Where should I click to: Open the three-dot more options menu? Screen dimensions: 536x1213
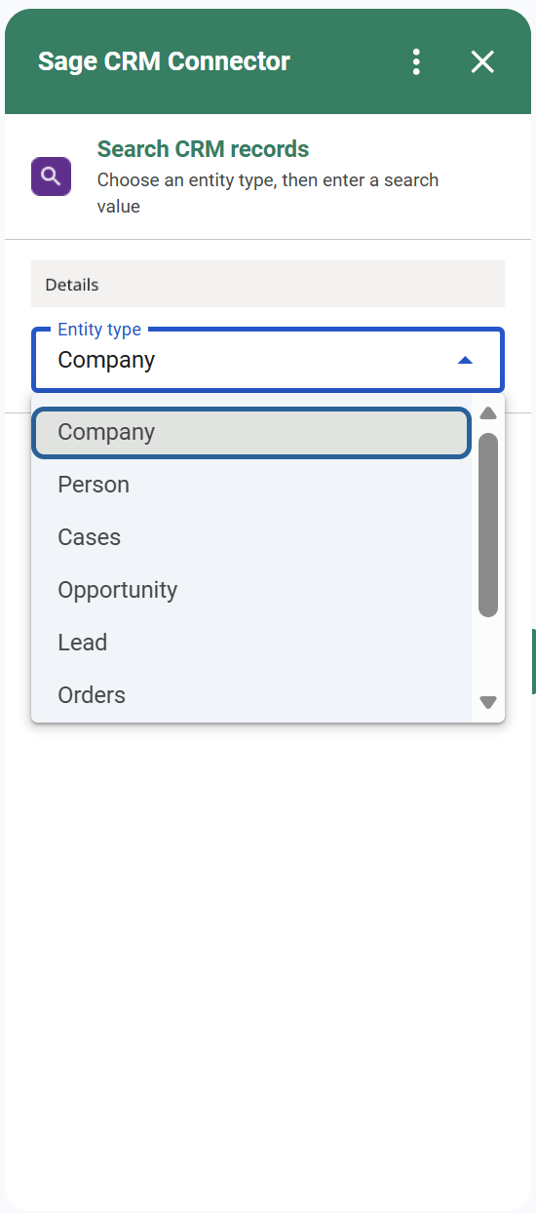pyautogui.click(x=416, y=61)
